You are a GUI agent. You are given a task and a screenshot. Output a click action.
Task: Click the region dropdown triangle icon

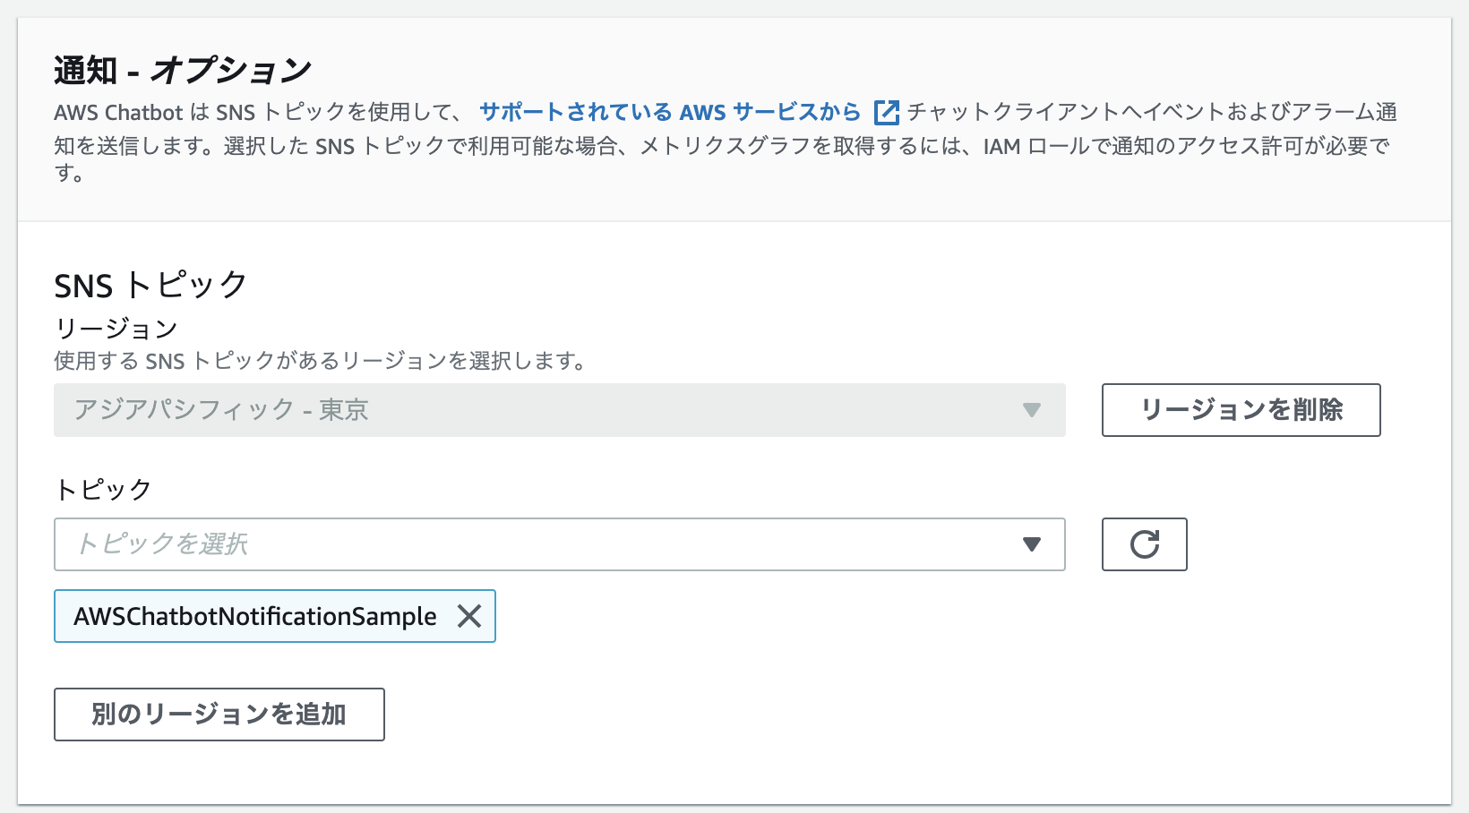pos(1032,410)
